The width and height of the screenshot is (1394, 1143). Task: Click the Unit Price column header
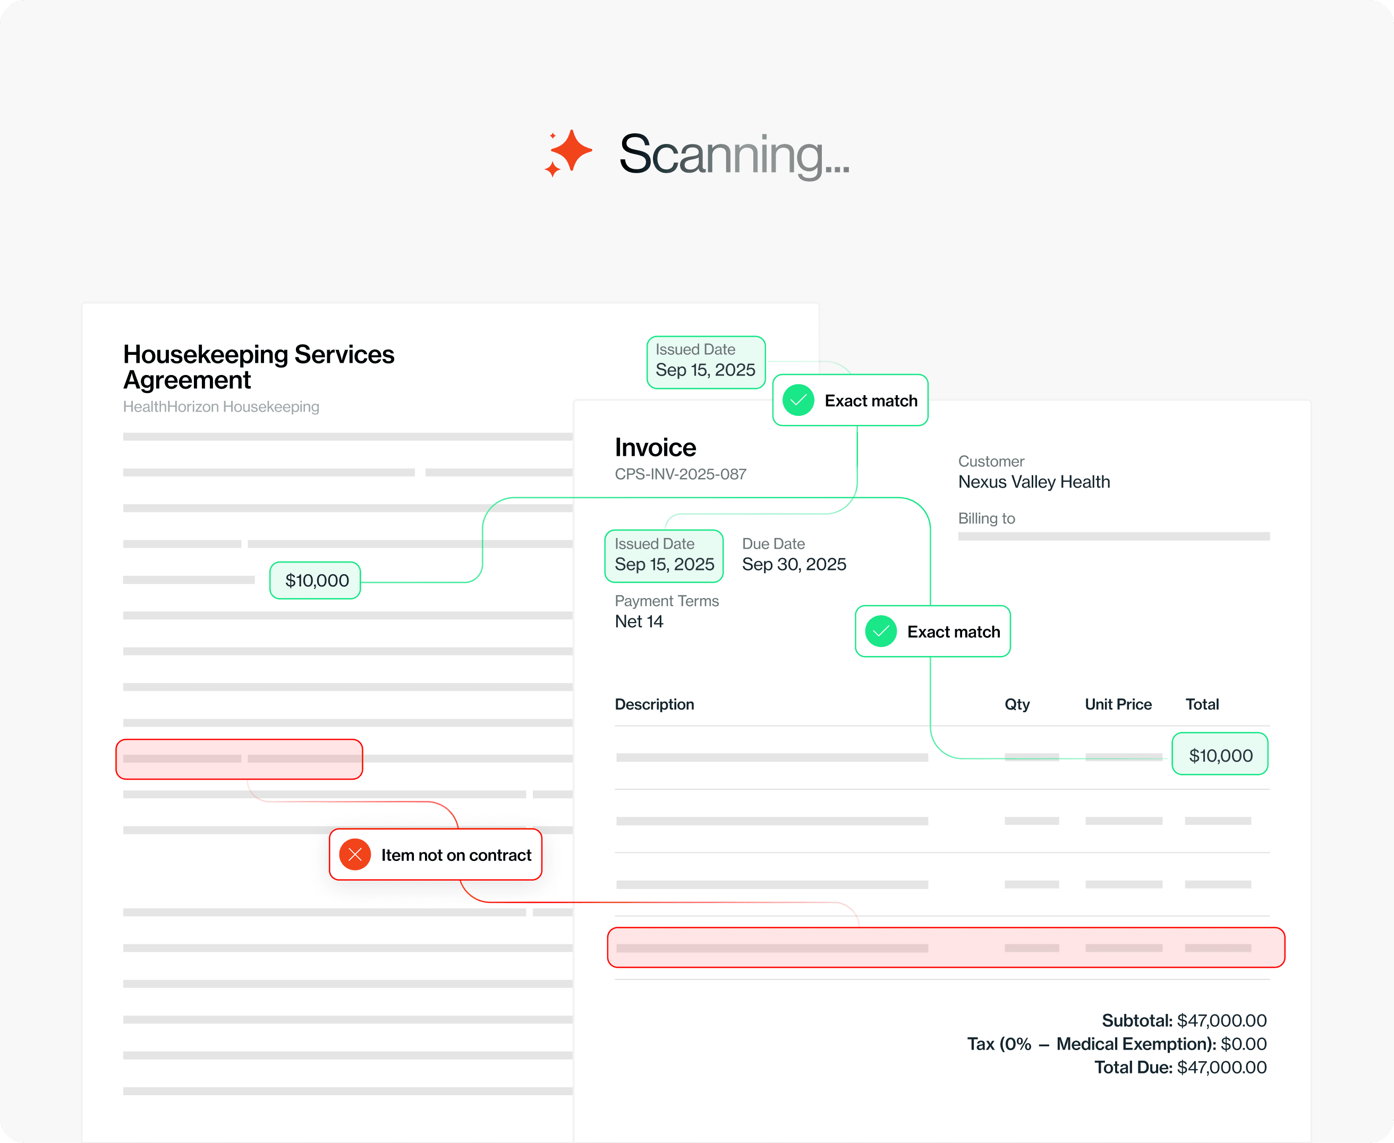[1117, 704]
